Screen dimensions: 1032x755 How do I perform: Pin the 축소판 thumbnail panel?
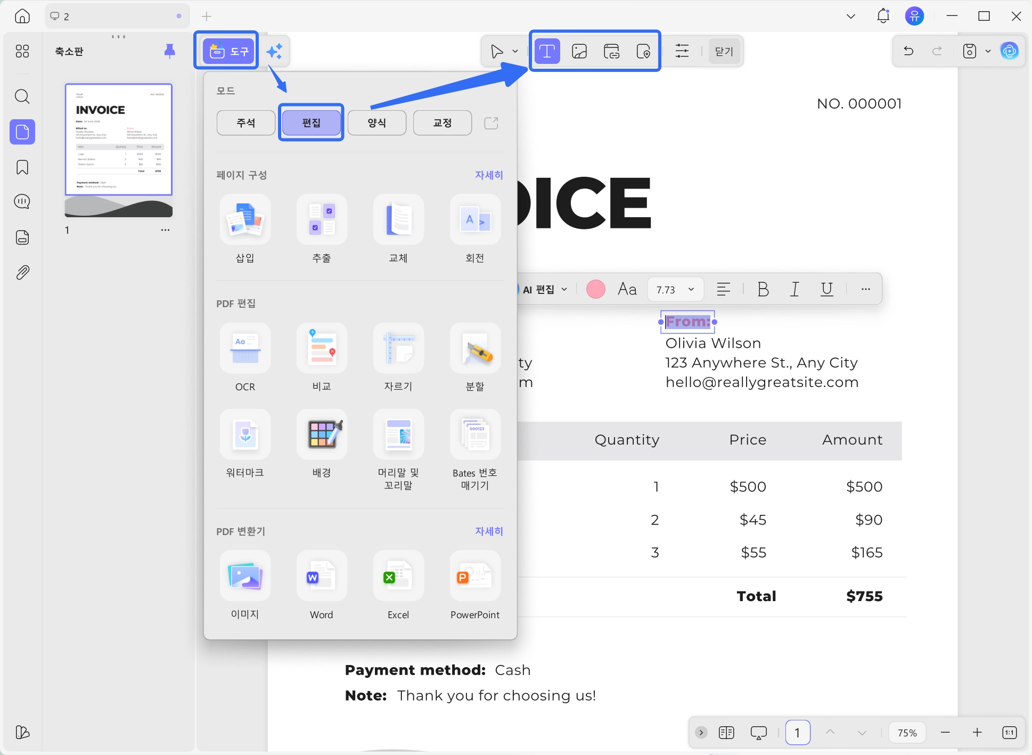coord(169,51)
